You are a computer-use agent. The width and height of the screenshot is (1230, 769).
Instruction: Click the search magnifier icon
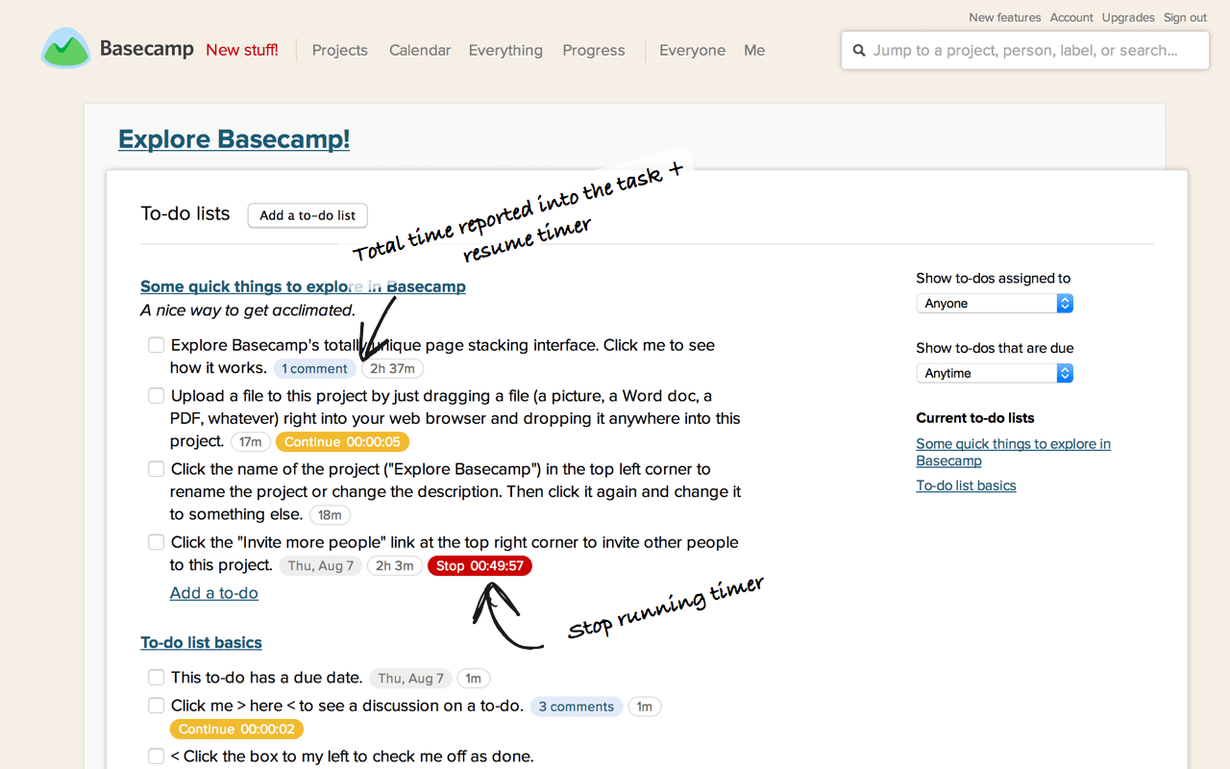point(858,51)
